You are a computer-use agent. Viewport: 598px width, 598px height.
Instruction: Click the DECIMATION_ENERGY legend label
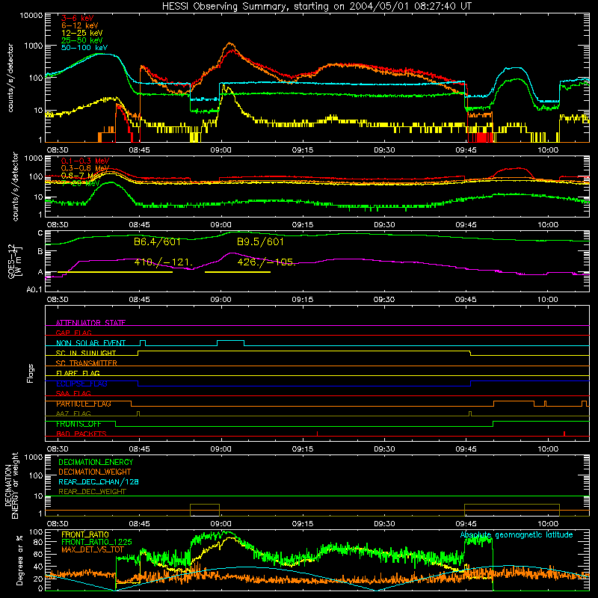96,462
